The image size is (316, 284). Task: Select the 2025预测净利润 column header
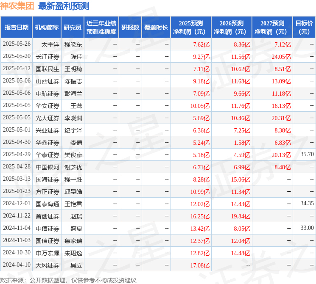click(x=191, y=28)
